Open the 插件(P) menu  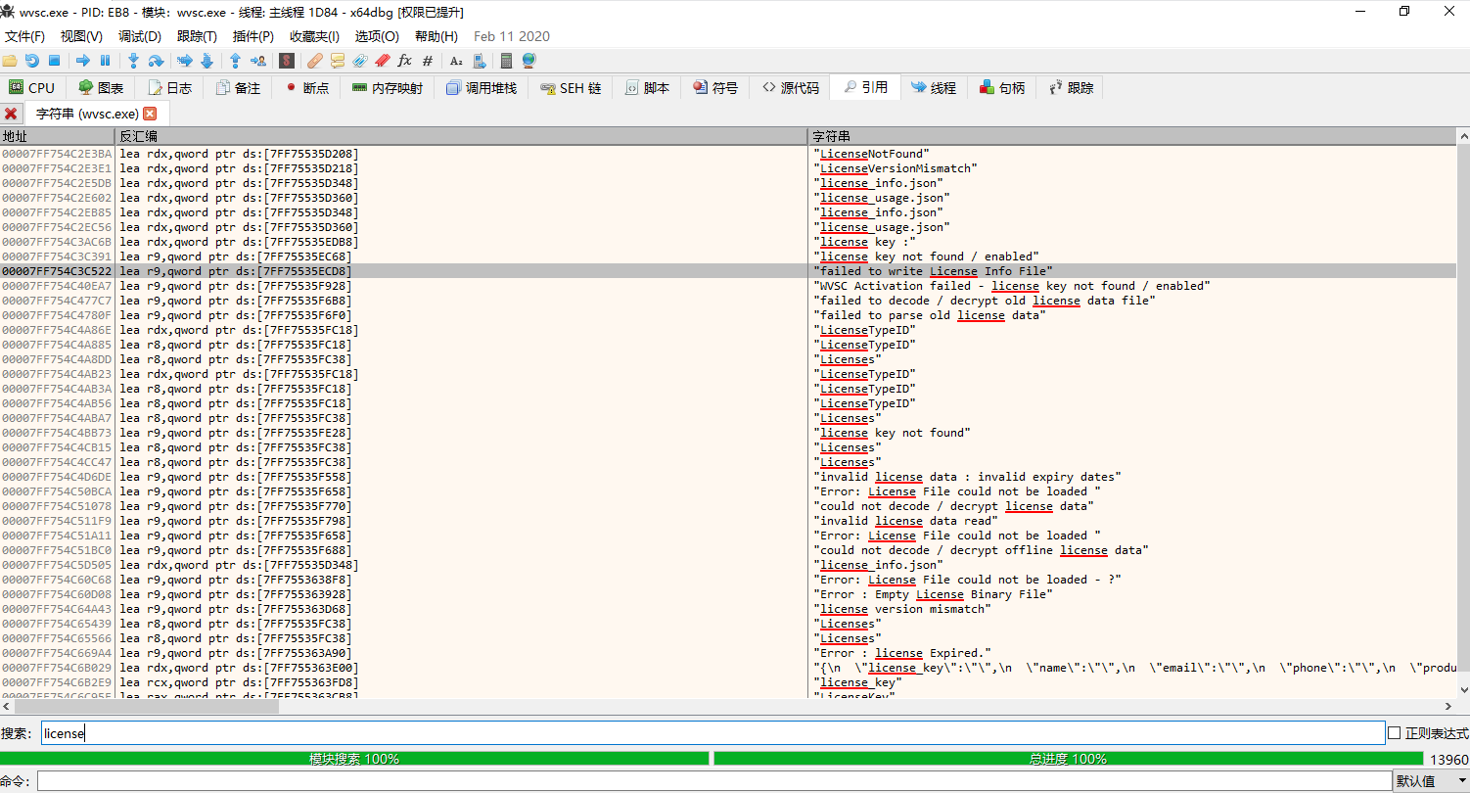(253, 36)
